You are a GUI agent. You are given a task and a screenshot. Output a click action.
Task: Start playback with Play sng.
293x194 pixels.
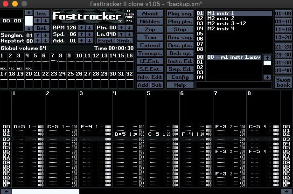coord(180,14)
